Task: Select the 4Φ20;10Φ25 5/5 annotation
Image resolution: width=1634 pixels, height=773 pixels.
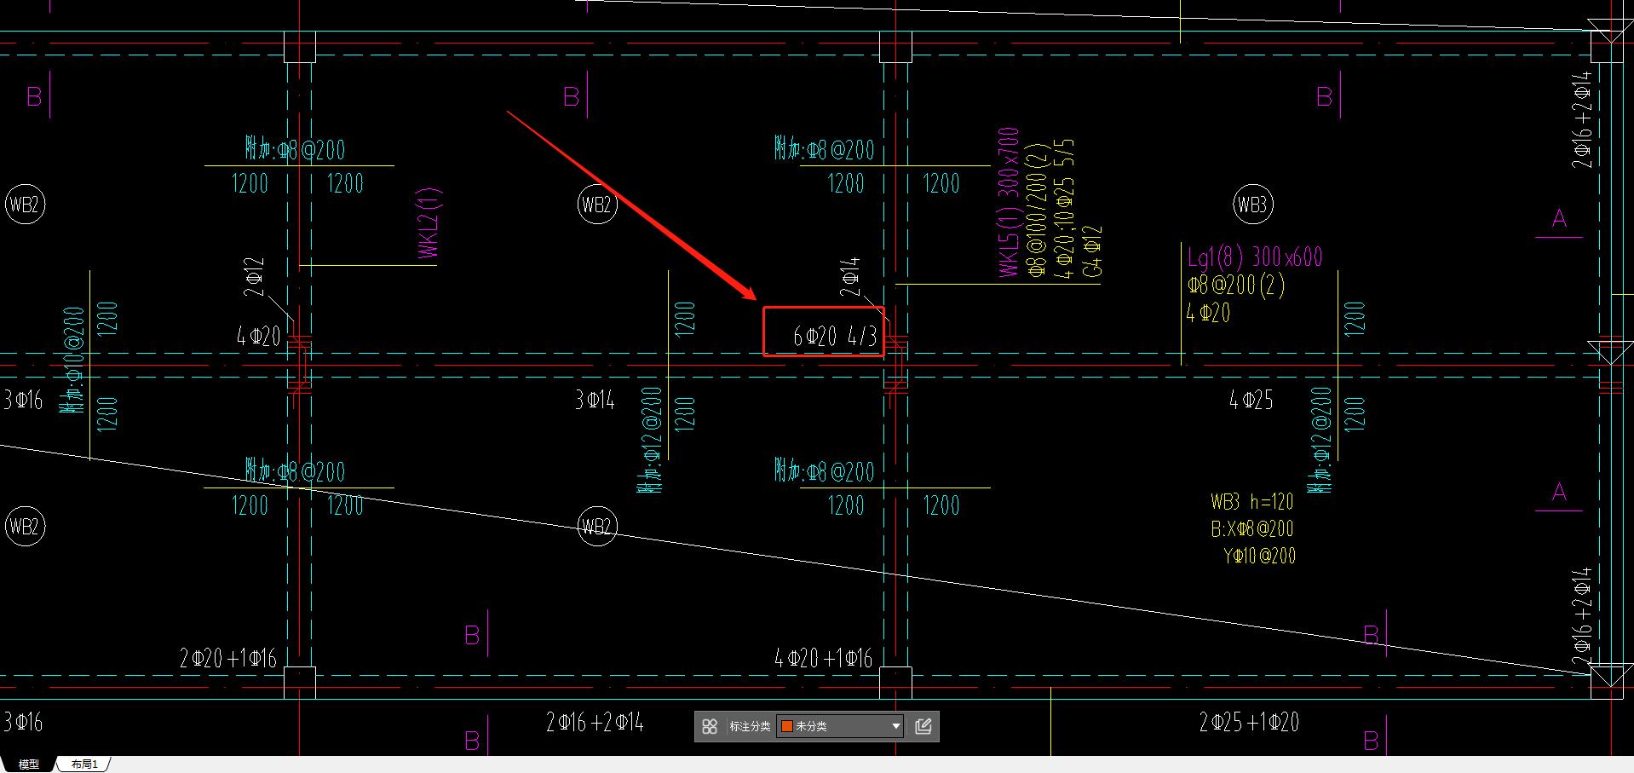Action: coord(1064,209)
